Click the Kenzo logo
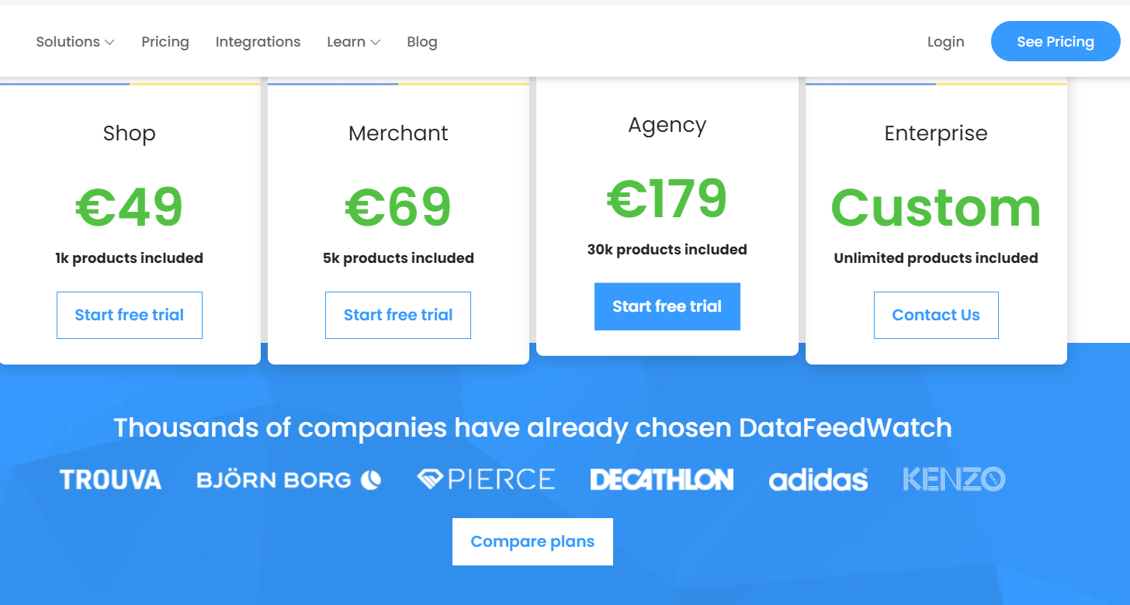The width and height of the screenshot is (1130, 605). click(x=954, y=479)
